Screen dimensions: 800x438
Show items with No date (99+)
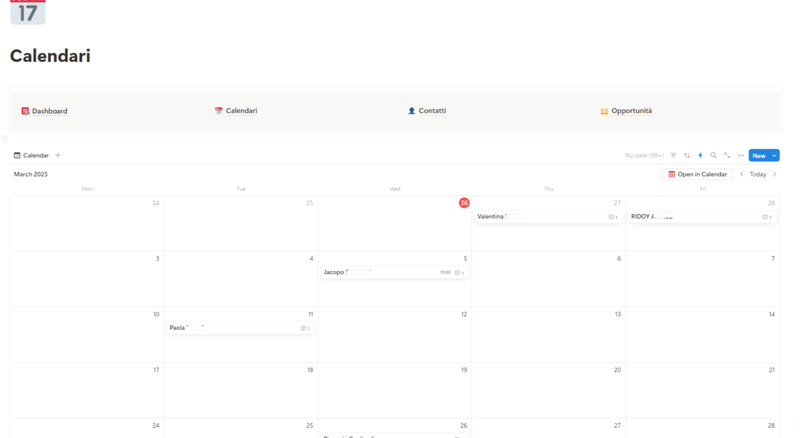tap(644, 155)
